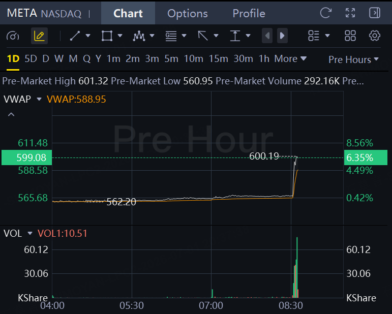Image resolution: width=392 pixels, height=314 pixels.
Task: Open the VWAP indicator dropdown
Action: (x=39, y=99)
